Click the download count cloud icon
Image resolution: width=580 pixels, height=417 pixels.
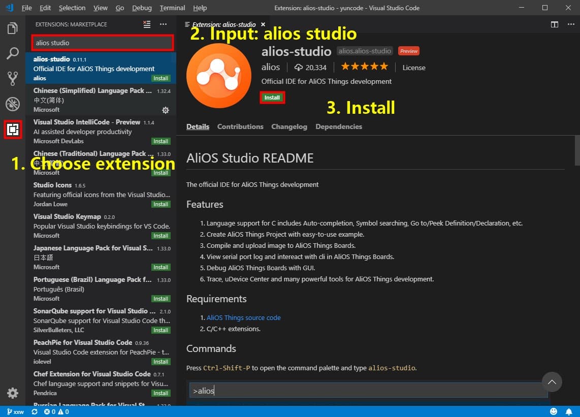click(298, 68)
